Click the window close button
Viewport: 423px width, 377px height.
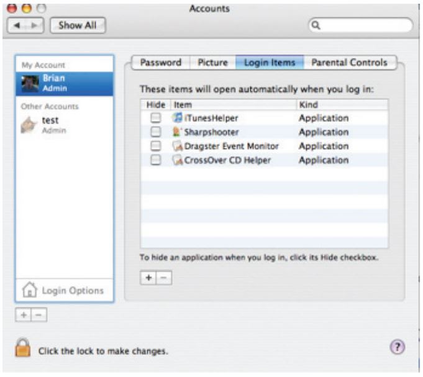(x=12, y=8)
